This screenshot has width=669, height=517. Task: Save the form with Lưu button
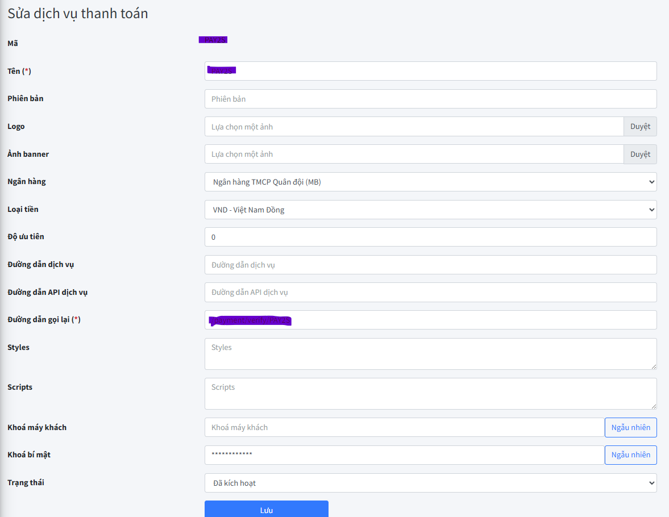[x=266, y=510]
